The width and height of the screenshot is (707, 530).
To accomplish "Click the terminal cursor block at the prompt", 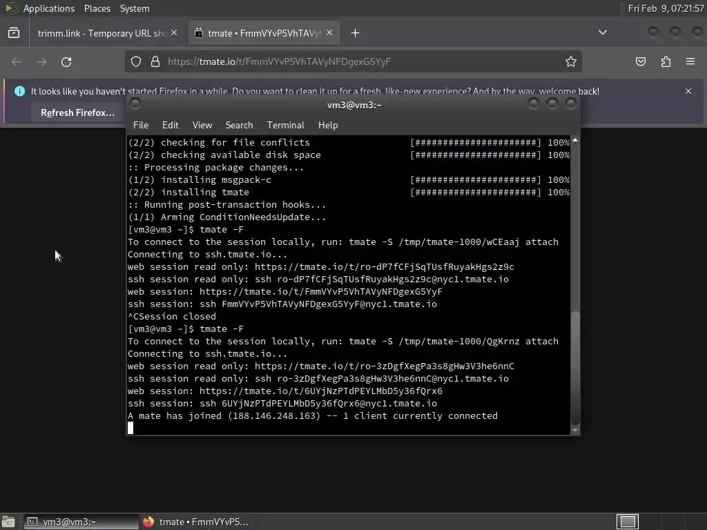I will tap(130, 428).
